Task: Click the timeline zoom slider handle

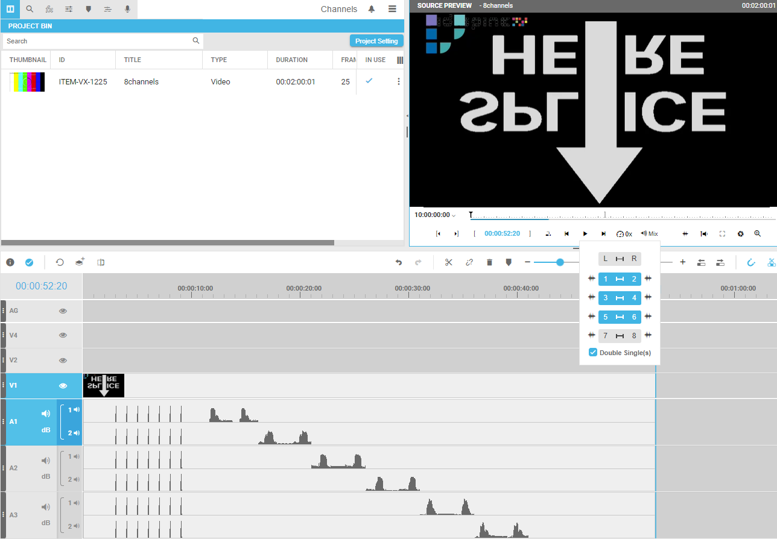Action: coord(560,262)
